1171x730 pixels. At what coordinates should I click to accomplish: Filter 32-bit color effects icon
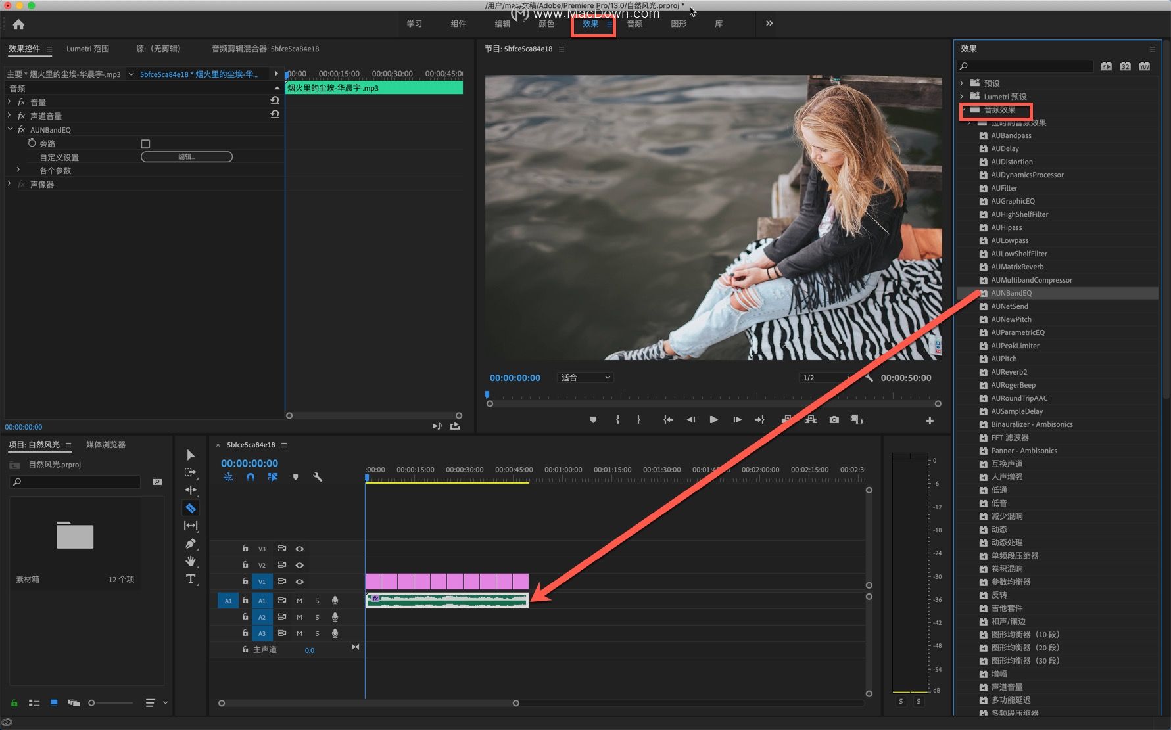pos(1126,66)
